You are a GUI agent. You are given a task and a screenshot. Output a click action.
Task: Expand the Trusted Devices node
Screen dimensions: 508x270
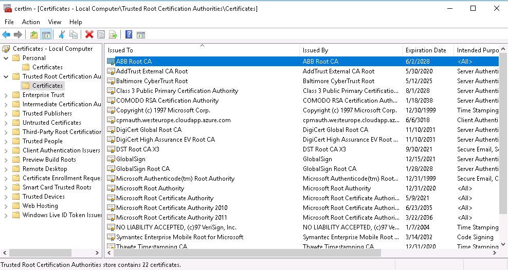(6, 197)
